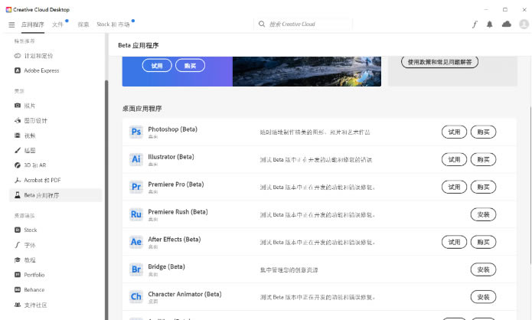
Task: Open the Stock 和市场 tab
Action: (x=113, y=24)
